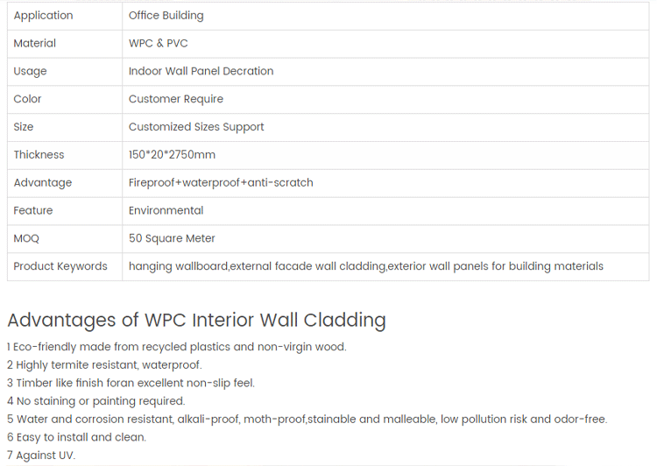Viewport: 657px width, 466px height.
Task: Select the 50 Square Meter MOQ value
Action: coord(172,238)
